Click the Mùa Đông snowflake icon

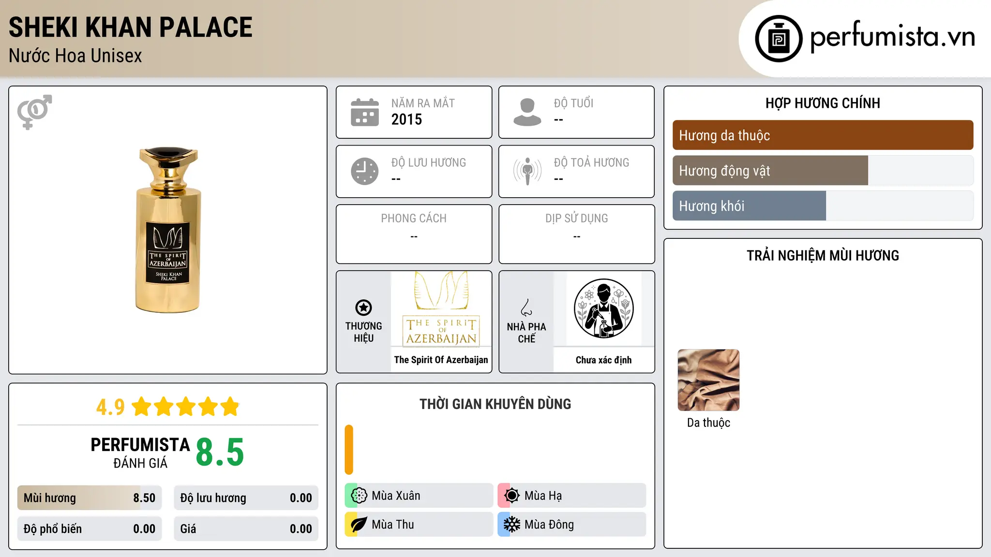pyautogui.click(x=512, y=525)
